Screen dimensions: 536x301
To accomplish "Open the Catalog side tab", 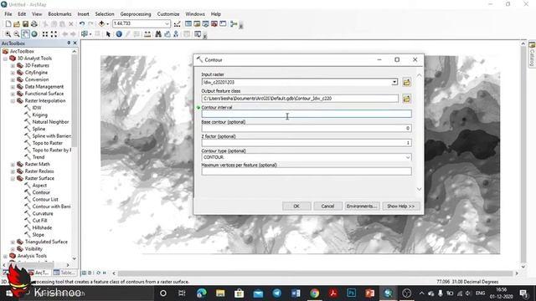I will 532,55.
